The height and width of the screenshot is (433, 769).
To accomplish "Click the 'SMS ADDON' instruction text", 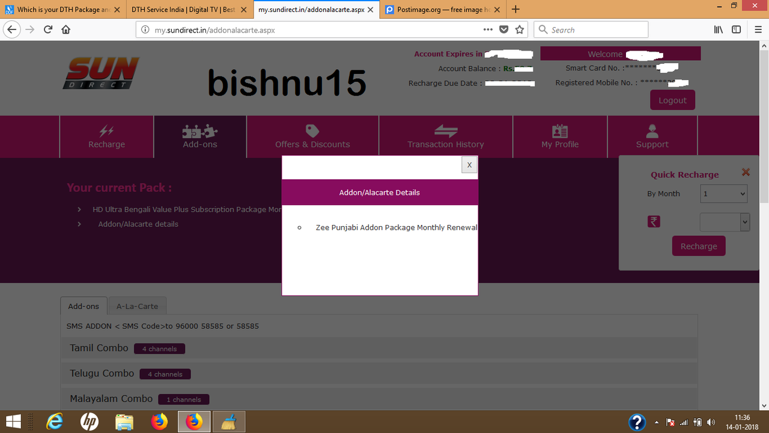I will tap(163, 326).
